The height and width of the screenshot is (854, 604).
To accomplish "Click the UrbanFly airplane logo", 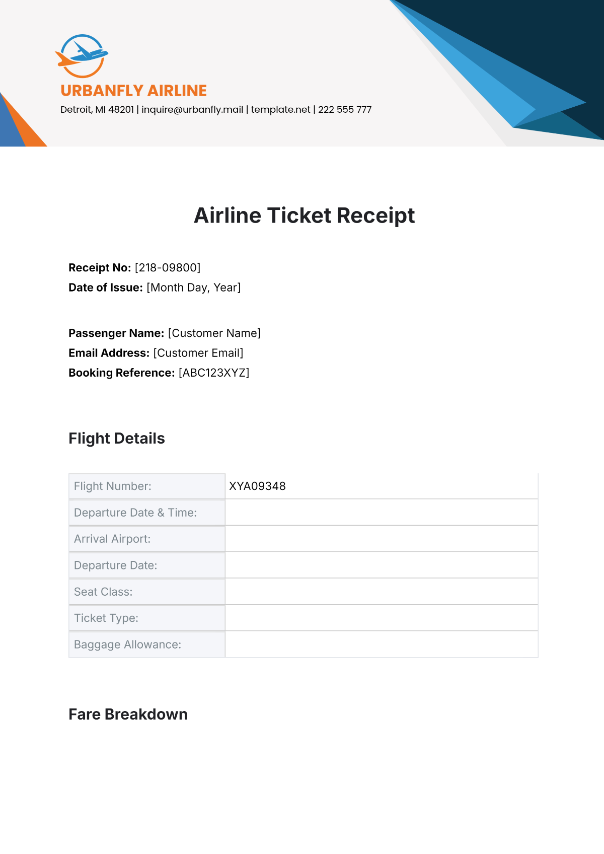I will coord(82,56).
